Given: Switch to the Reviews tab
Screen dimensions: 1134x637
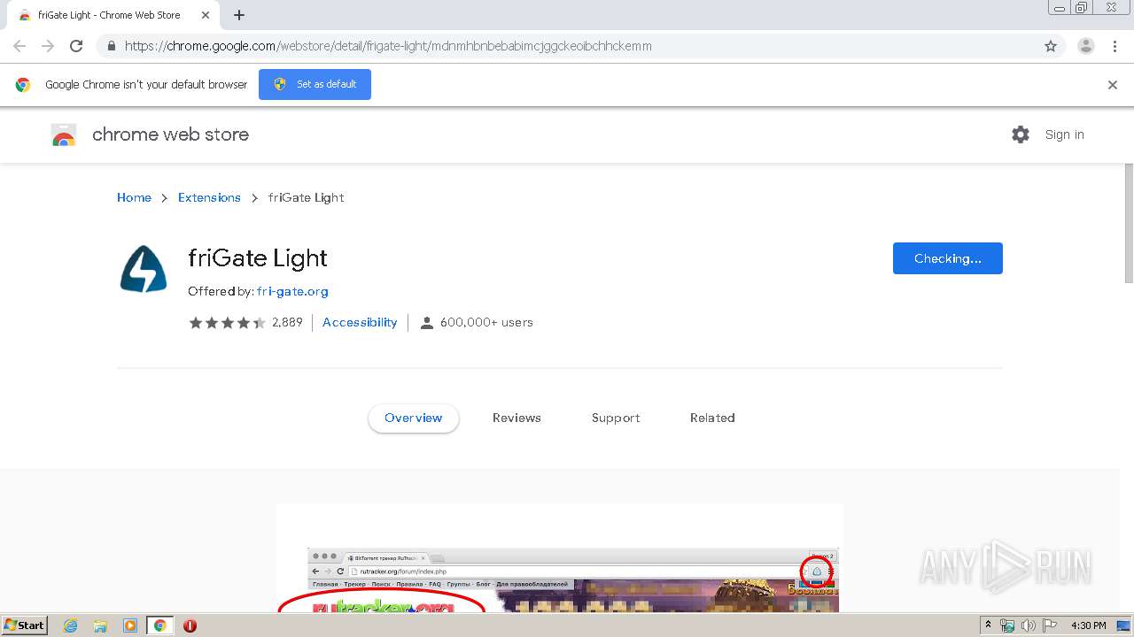Looking at the screenshot, I should tap(517, 418).
